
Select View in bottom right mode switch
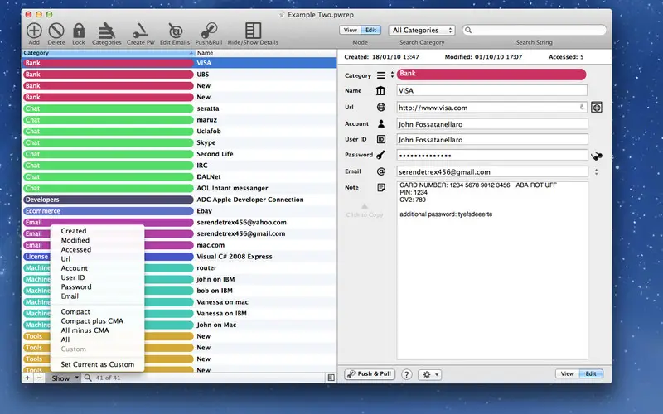(568, 374)
